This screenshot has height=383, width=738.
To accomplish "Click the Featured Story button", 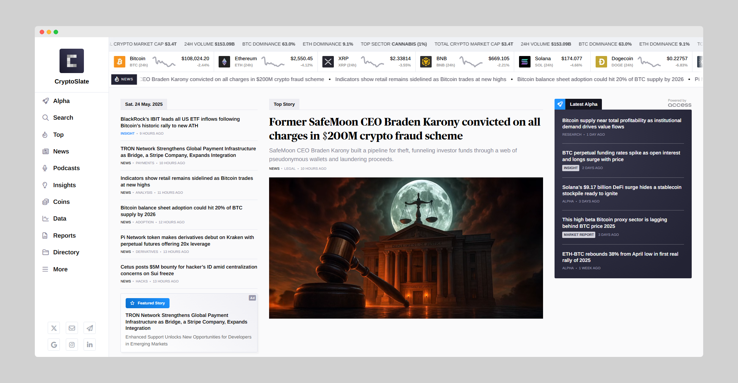I will pos(147,303).
